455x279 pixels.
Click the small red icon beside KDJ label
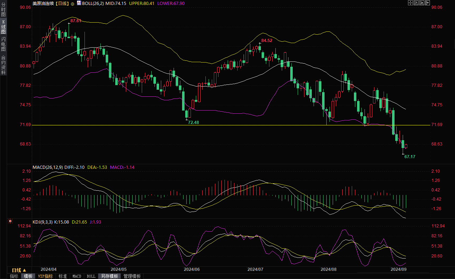click(x=10, y=221)
